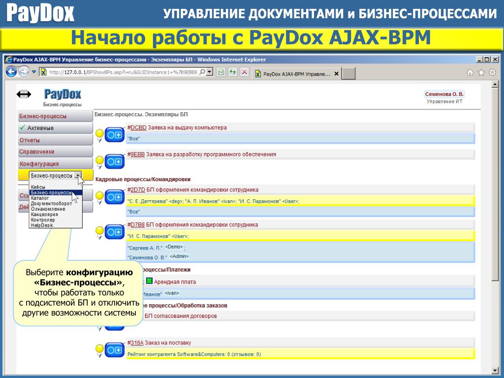Open the Бизнес-процессы sidebar menu
Image resolution: width=504 pixels, height=378 pixels.
coord(55,116)
